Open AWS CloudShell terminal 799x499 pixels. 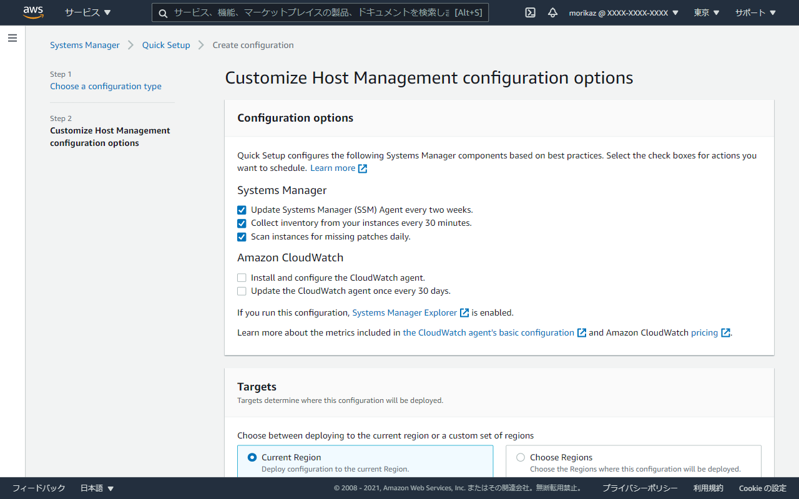529,12
